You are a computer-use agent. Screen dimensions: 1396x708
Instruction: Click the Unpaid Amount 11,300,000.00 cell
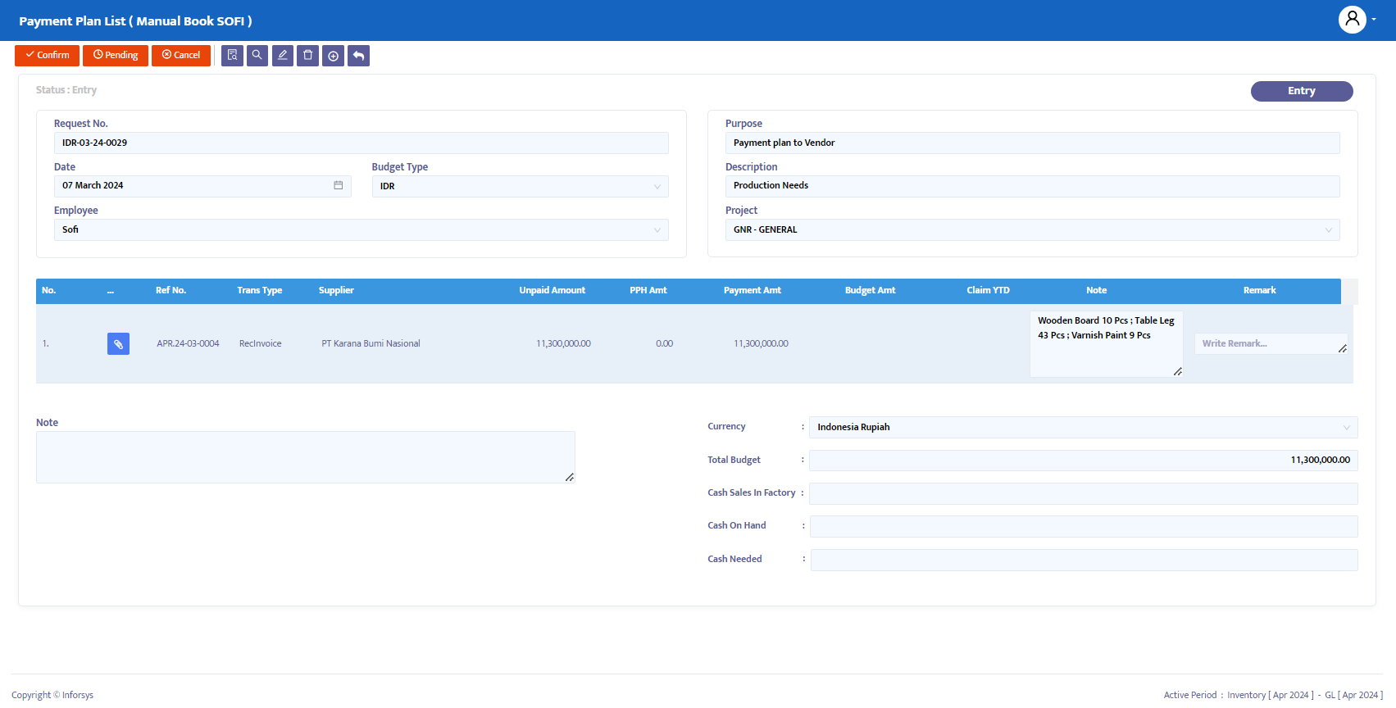pyautogui.click(x=563, y=343)
